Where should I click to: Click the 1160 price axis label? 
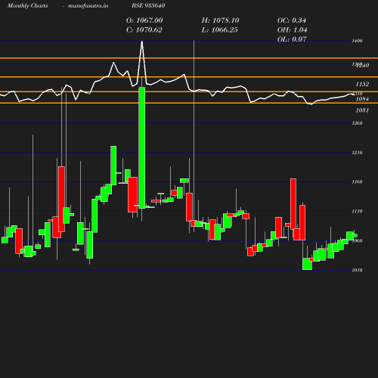pyautogui.click(x=357, y=181)
